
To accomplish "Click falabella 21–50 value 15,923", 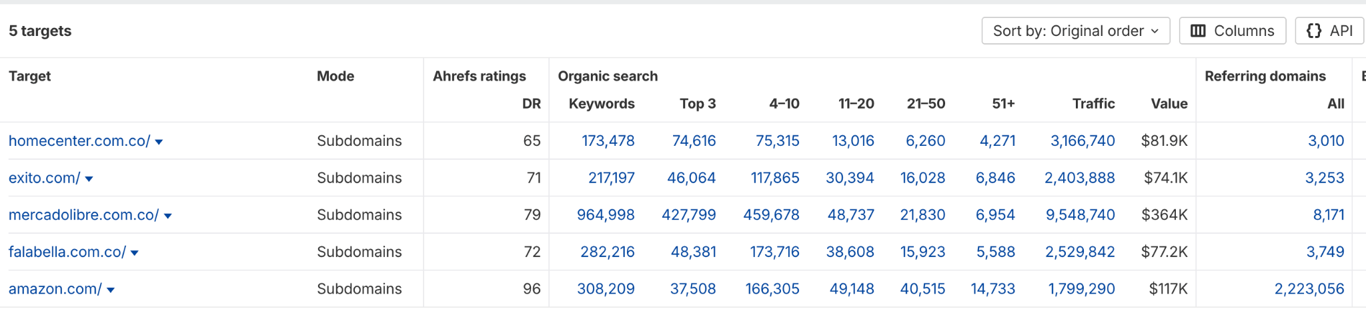I will [922, 252].
